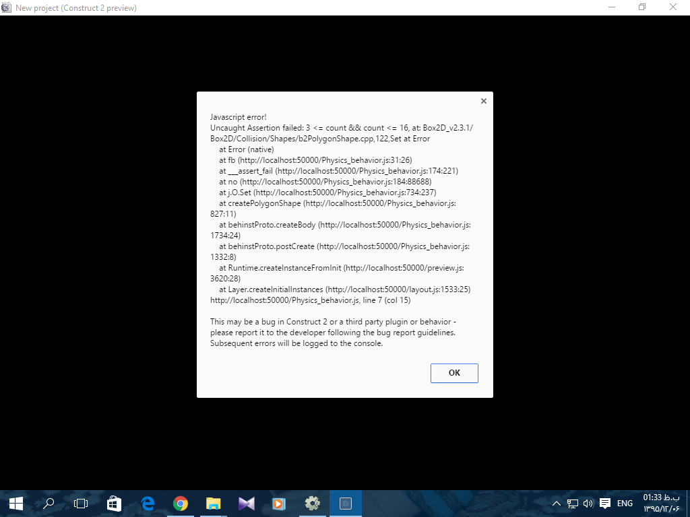Click the "at ___assert_fail" stack line
Image resolution: width=690 pixels, height=517 pixels.
tap(338, 171)
